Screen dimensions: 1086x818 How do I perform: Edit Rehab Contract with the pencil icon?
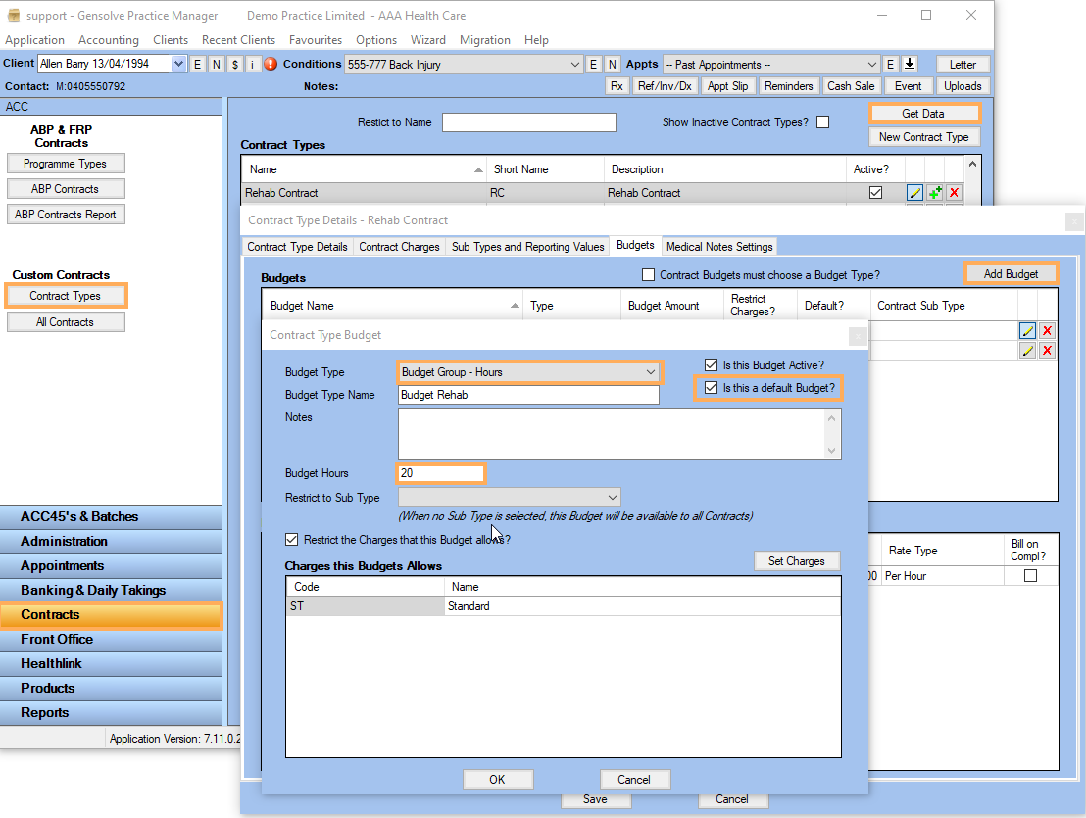(914, 193)
